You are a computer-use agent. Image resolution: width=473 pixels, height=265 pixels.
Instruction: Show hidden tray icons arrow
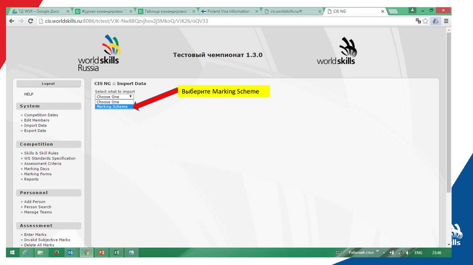click(x=384, y=253)
